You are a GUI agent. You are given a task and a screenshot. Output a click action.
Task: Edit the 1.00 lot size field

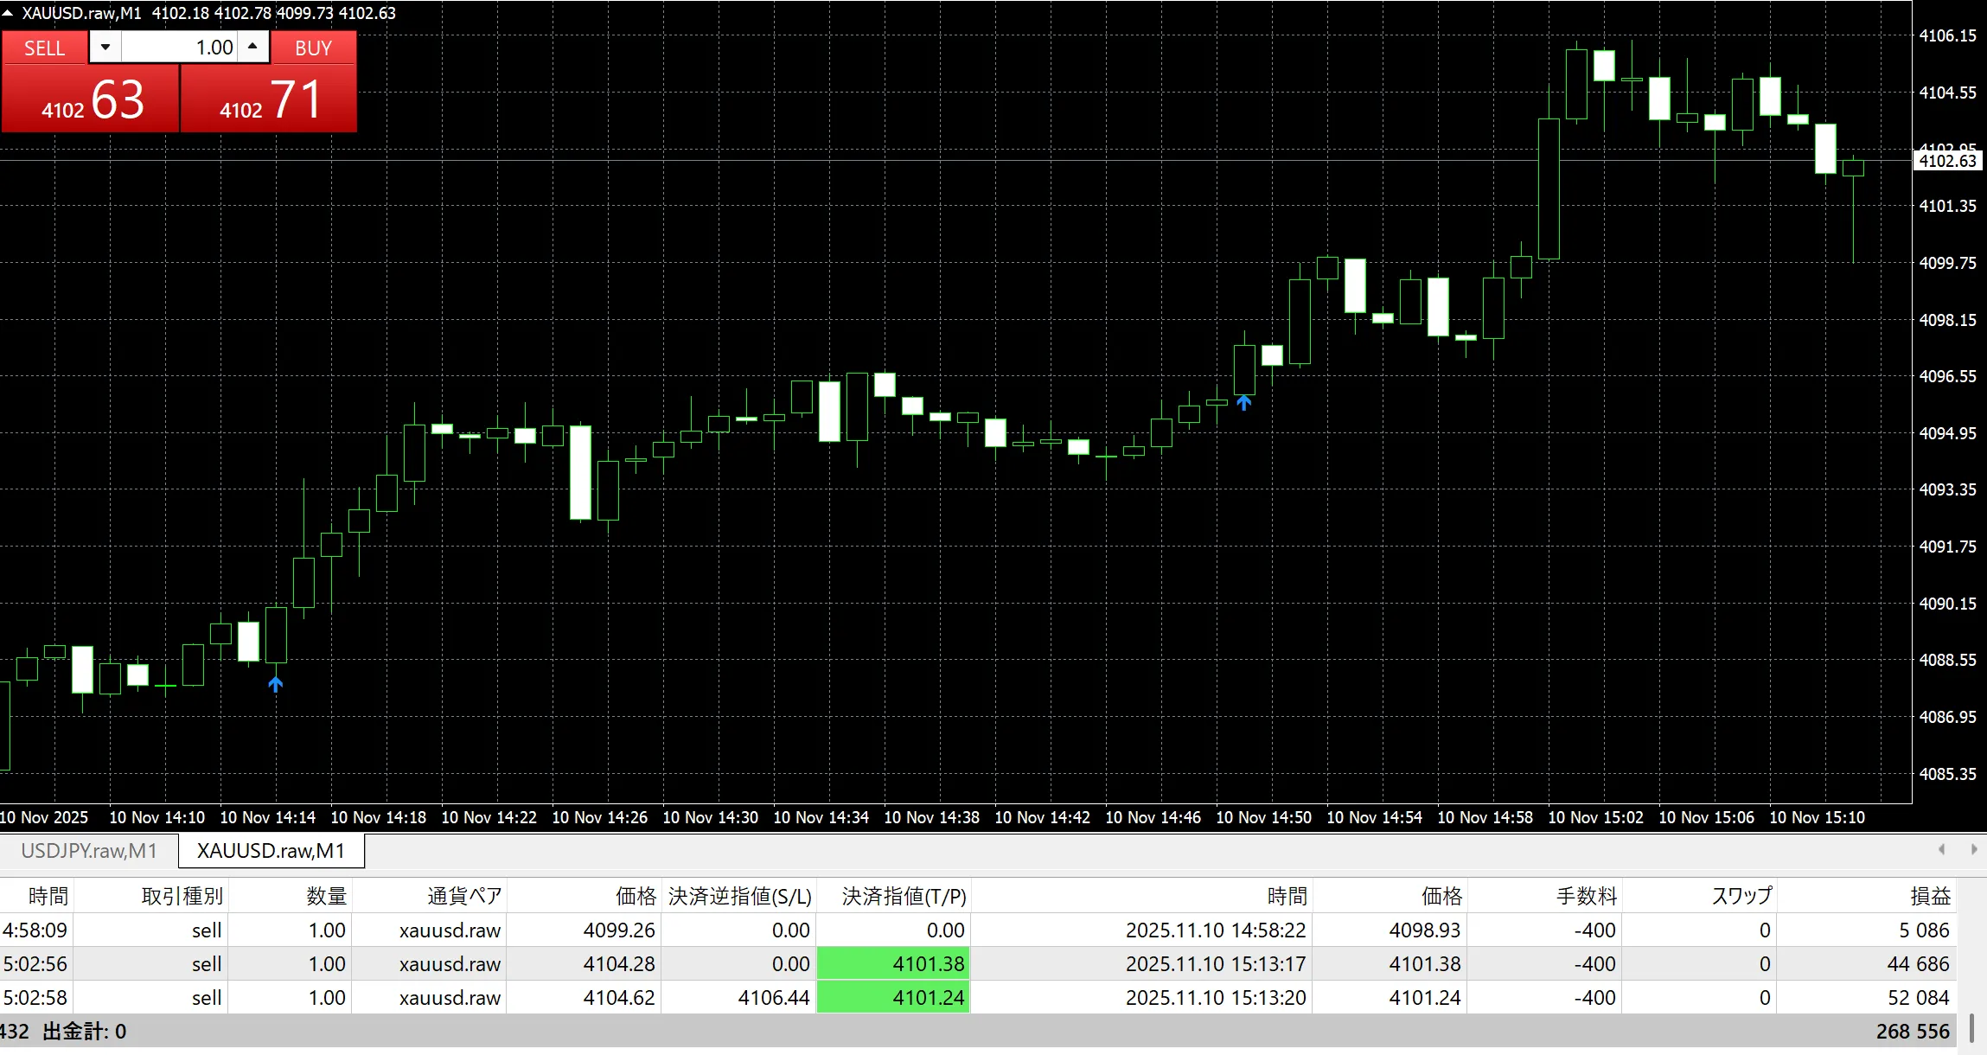coord(182,48)
